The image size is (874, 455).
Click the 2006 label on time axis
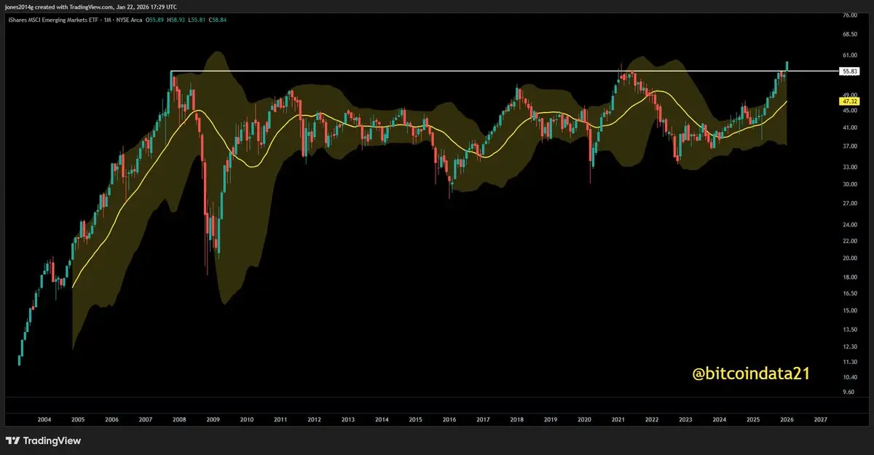coord(111,420)
